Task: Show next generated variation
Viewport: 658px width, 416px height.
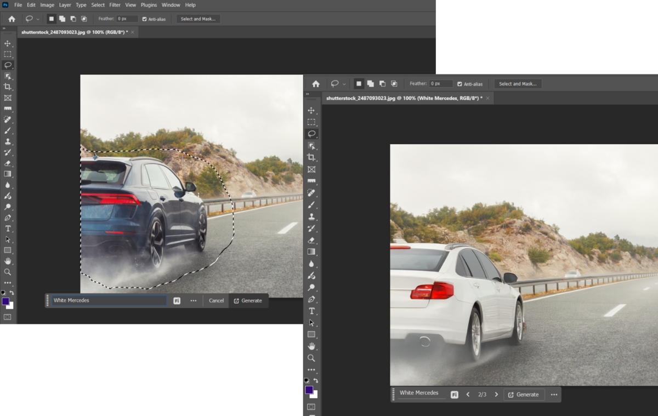Action: coord(496,395)
